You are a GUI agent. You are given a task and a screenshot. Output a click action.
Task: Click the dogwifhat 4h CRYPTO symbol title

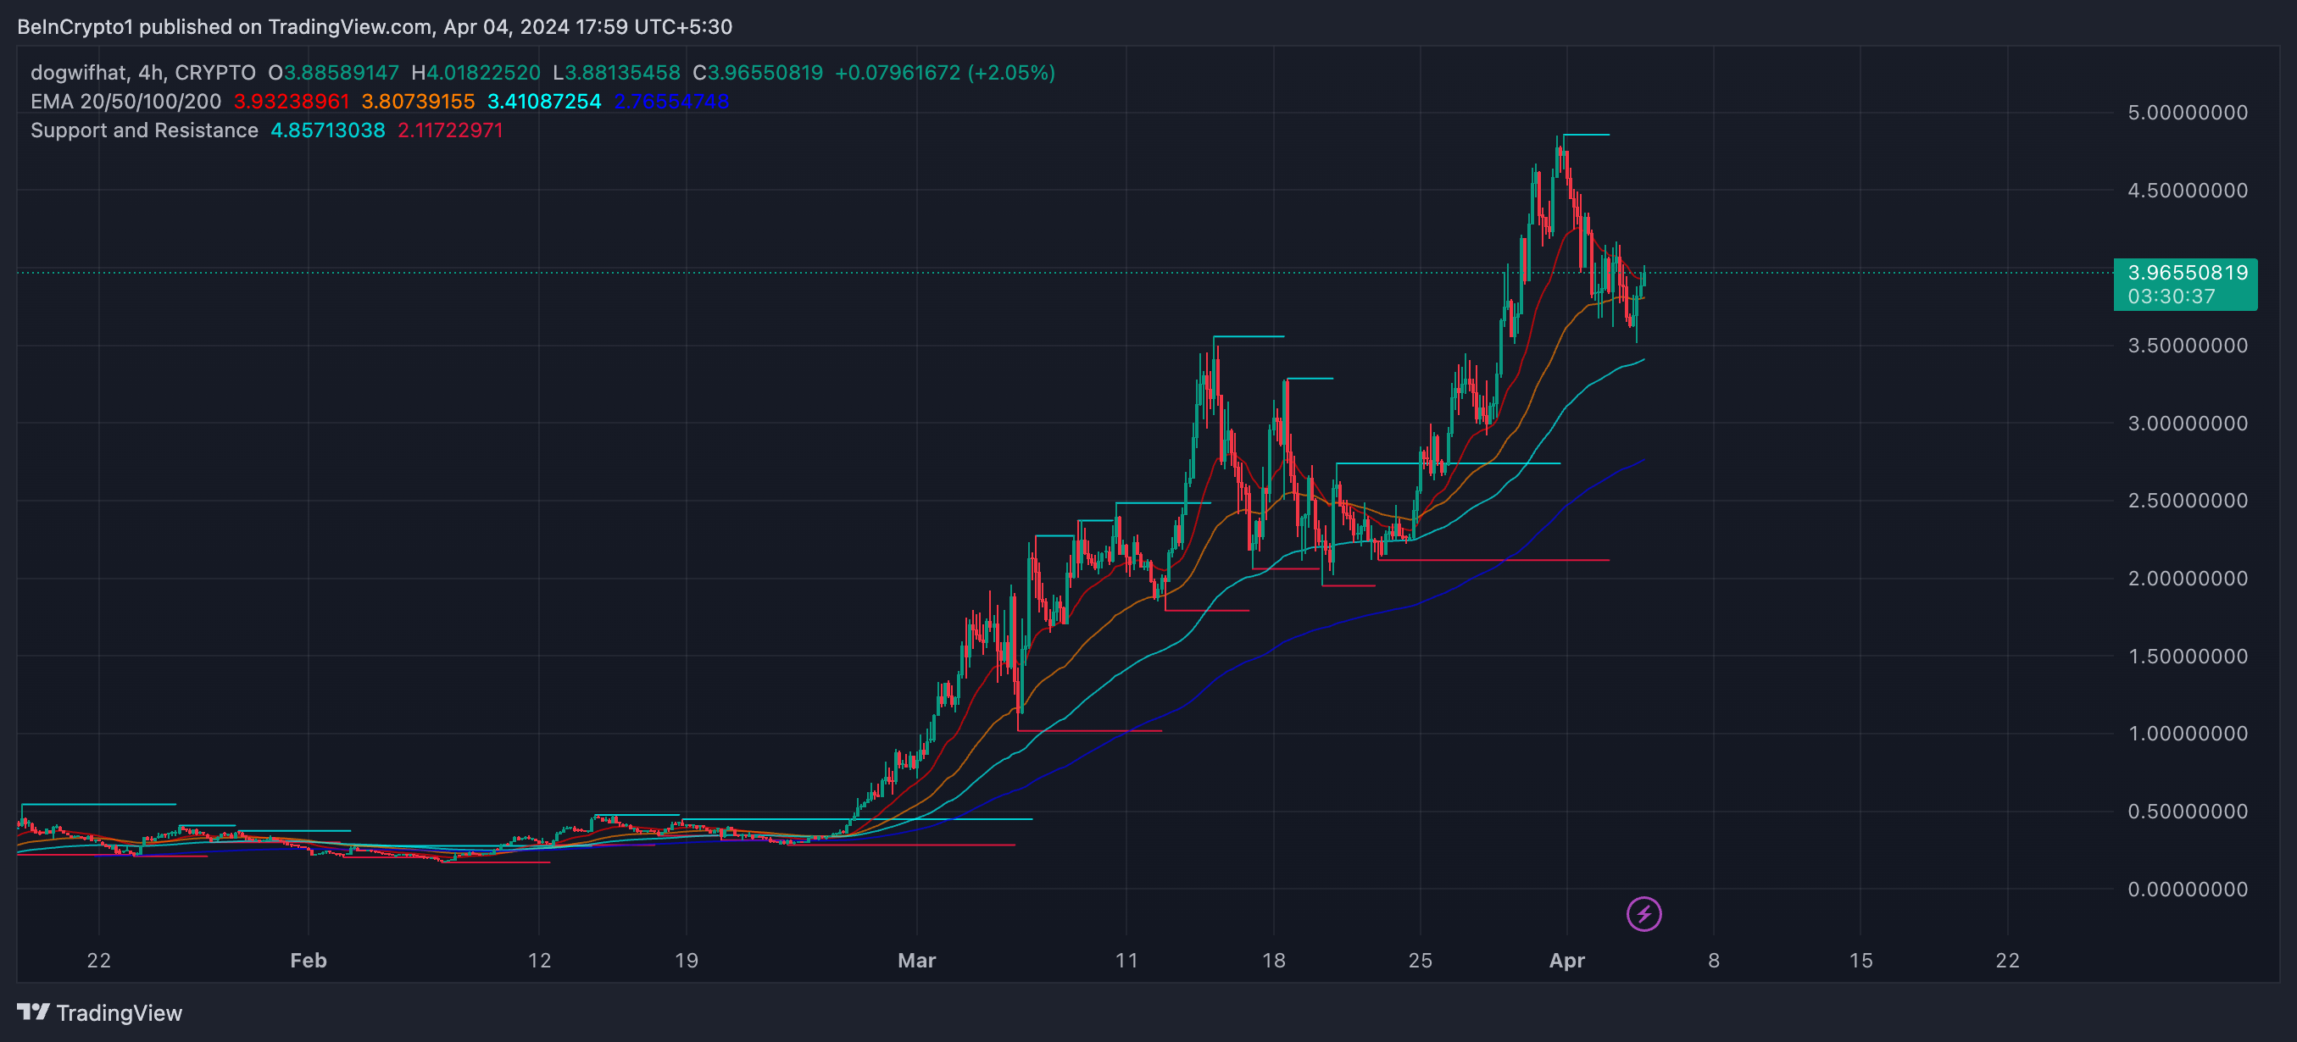click(x=142, y=72)
